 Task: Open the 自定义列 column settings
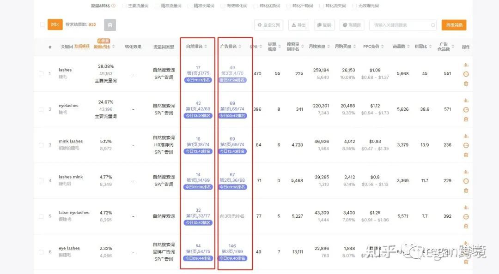pos(268,25)
